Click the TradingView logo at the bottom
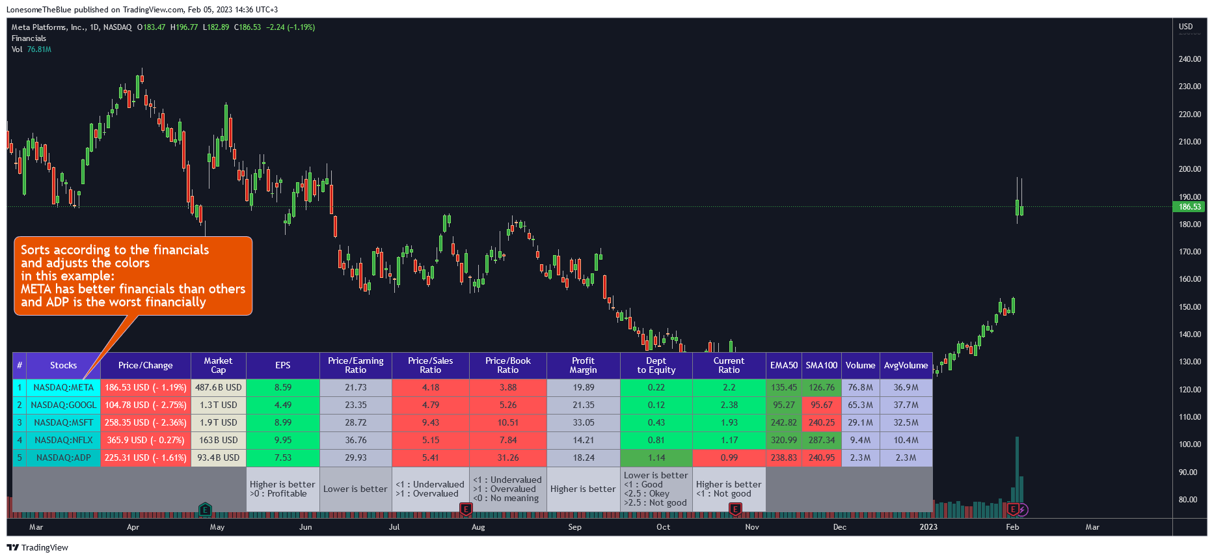The image size is (1214, 559). (37, 547)
